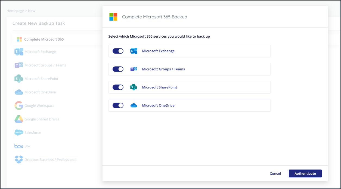Click the Microsoft Exchange label in dialog

pyautogui.click(x=158, y=51)
